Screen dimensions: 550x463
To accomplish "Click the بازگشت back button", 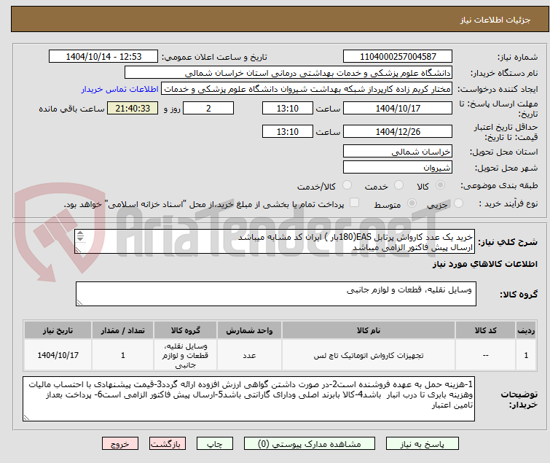I will 167,444.
